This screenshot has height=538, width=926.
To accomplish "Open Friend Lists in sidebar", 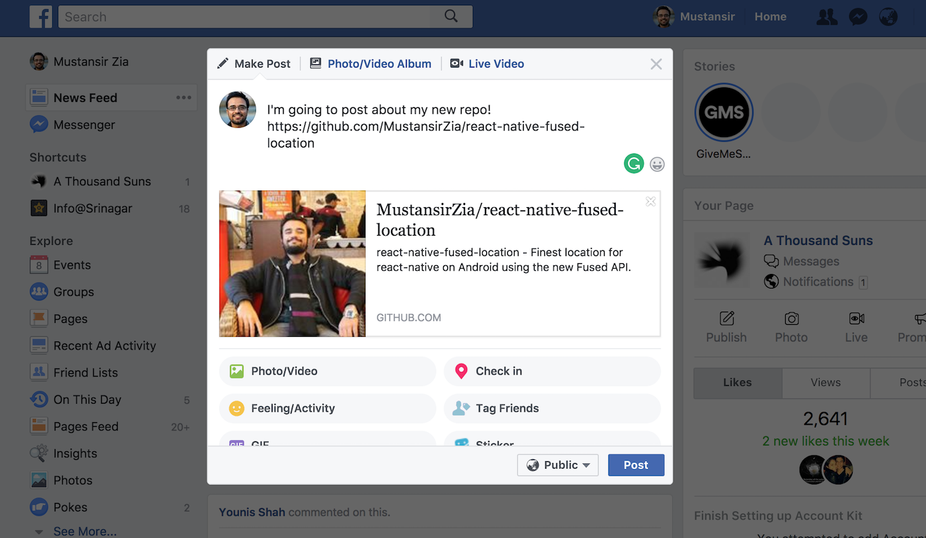I will [x=73, y=373].
